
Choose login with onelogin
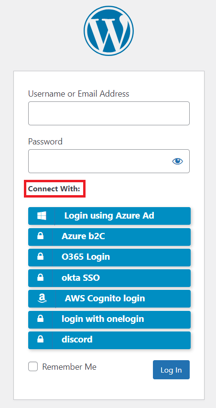tap(109, 319)
